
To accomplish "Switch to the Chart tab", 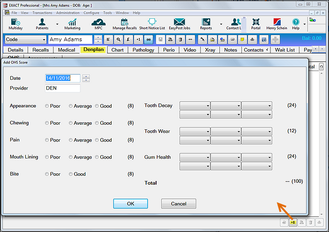I will pos(118,50).
